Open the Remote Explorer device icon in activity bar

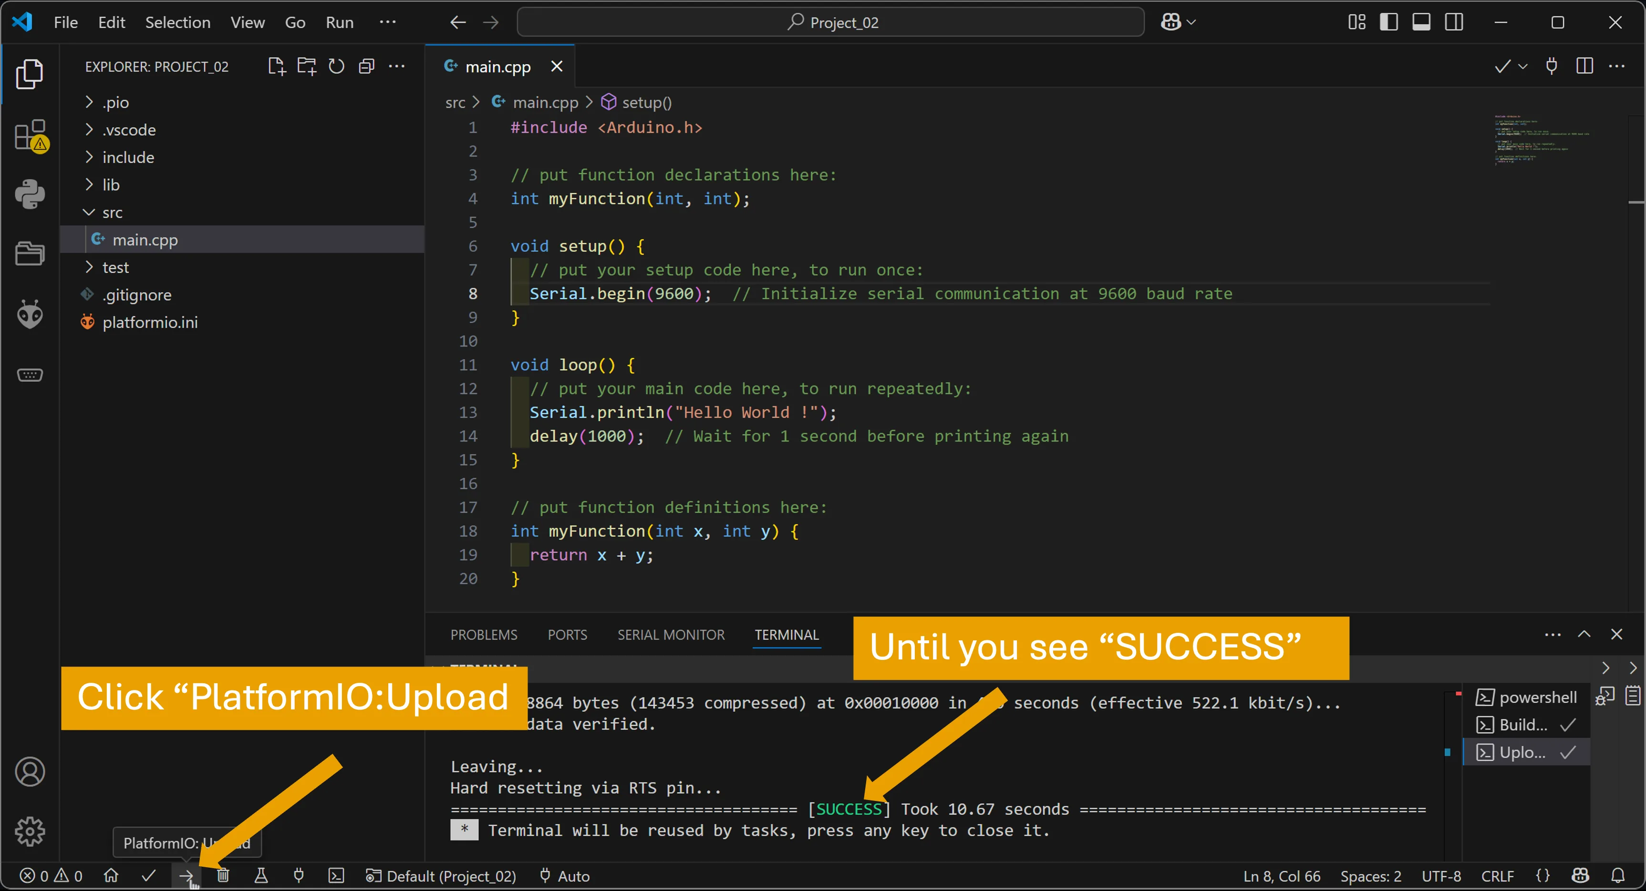click(30, 375)
